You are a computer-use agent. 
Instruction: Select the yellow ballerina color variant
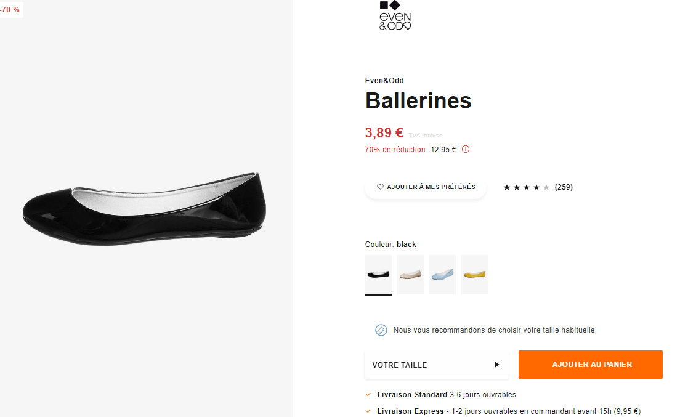click(474, 274)
